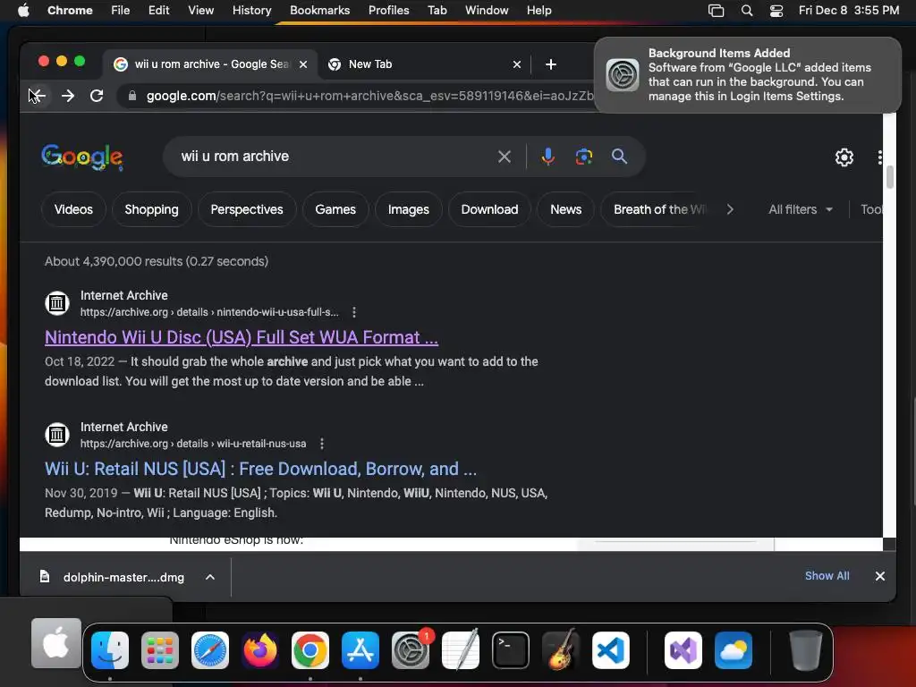Filter results by Images
The height and width of the screenshot is (687, 916).
click(x=408, y=209)
